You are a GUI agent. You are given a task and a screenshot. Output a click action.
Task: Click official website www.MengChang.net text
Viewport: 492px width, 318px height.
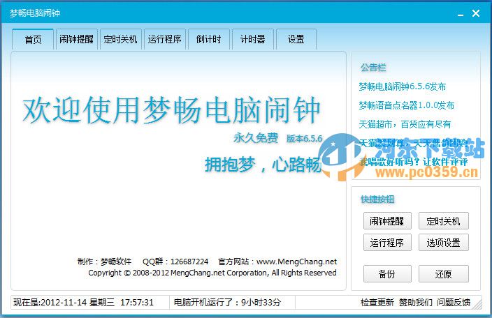(x=296, y=262)
